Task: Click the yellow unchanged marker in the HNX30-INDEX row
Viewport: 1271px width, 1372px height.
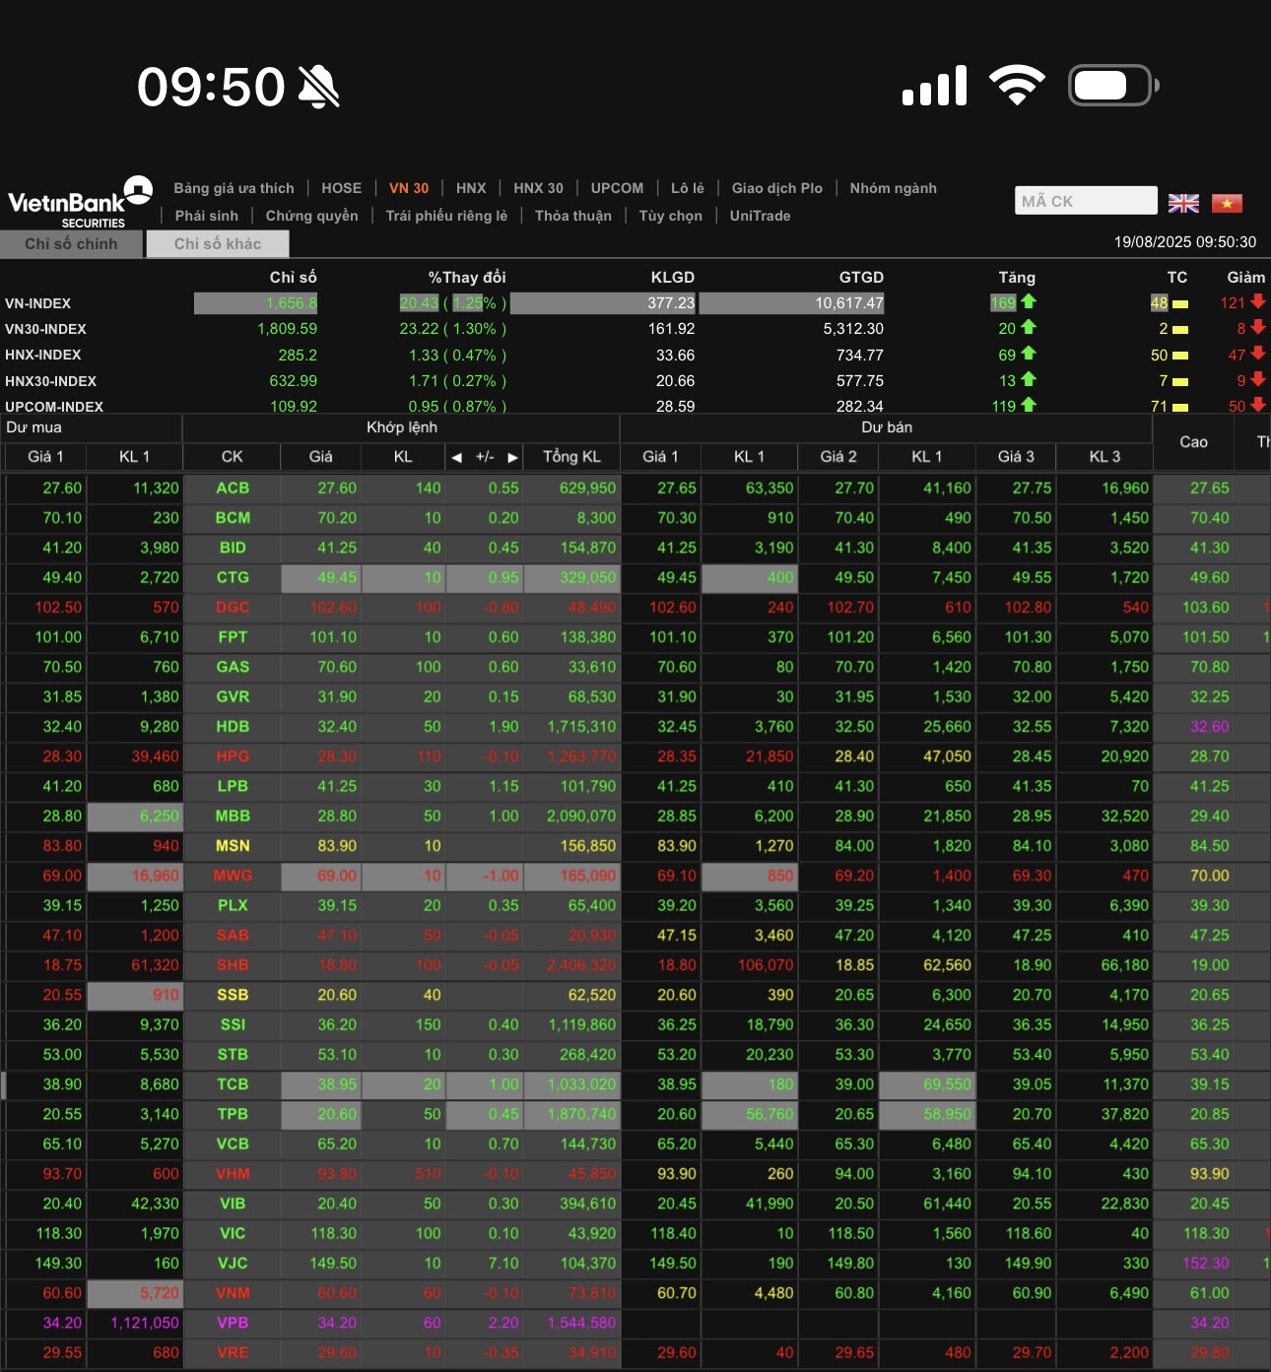Action: point(1180,382)
